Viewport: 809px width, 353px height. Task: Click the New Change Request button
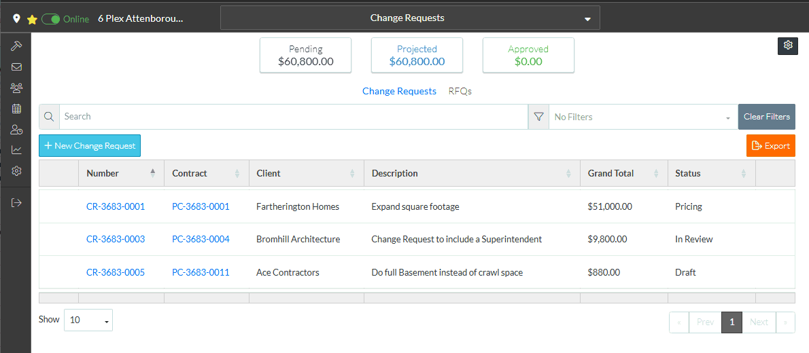pos(90,146)
